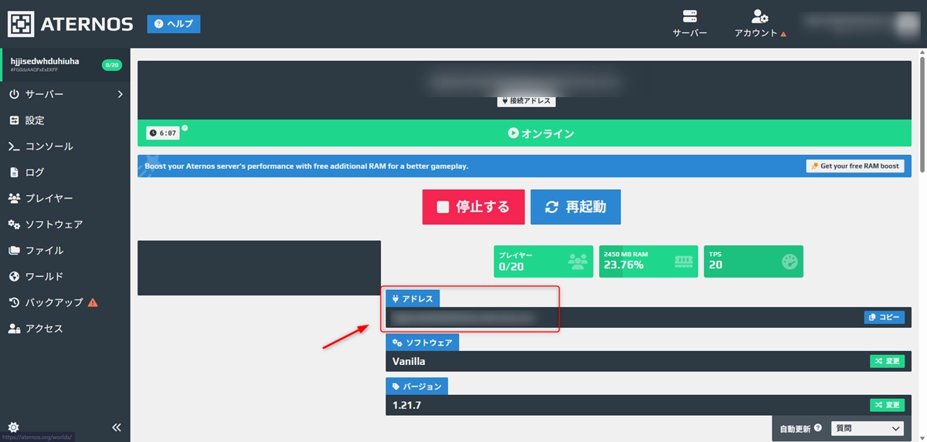Open the gear settings icon at sidebar bottom

pyautogui.click(x=13, y=427)
